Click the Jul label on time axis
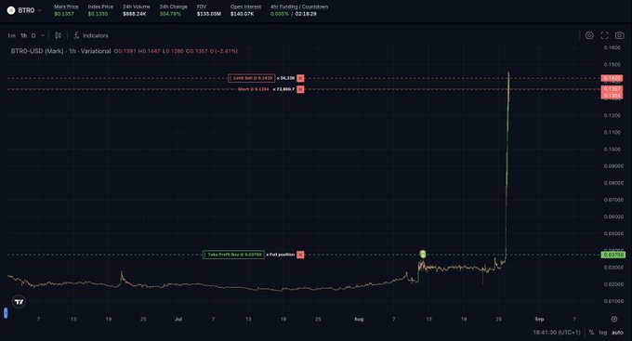The width and height of the screenshot is (632, 341). point(178,320)
